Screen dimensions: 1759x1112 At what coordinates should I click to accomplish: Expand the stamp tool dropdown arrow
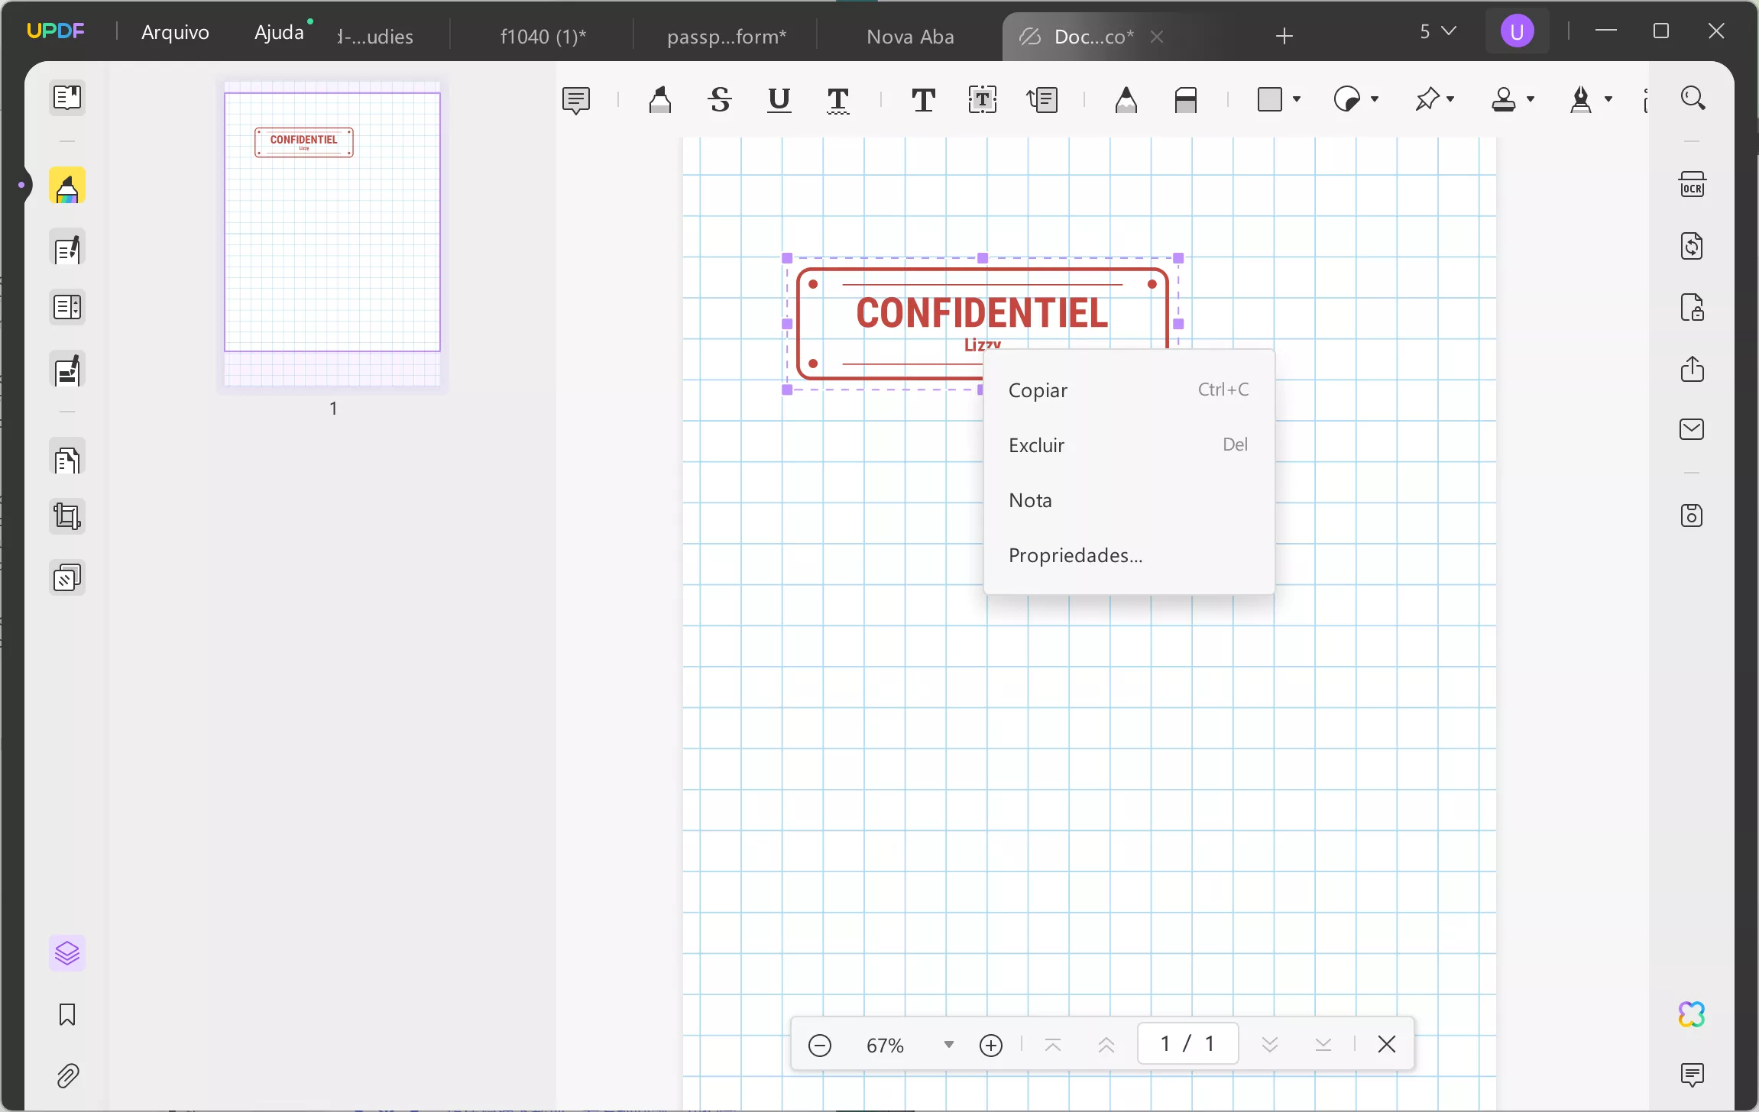[1531, 99]
